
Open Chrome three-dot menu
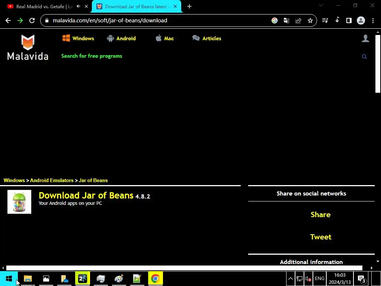(373, 20)
